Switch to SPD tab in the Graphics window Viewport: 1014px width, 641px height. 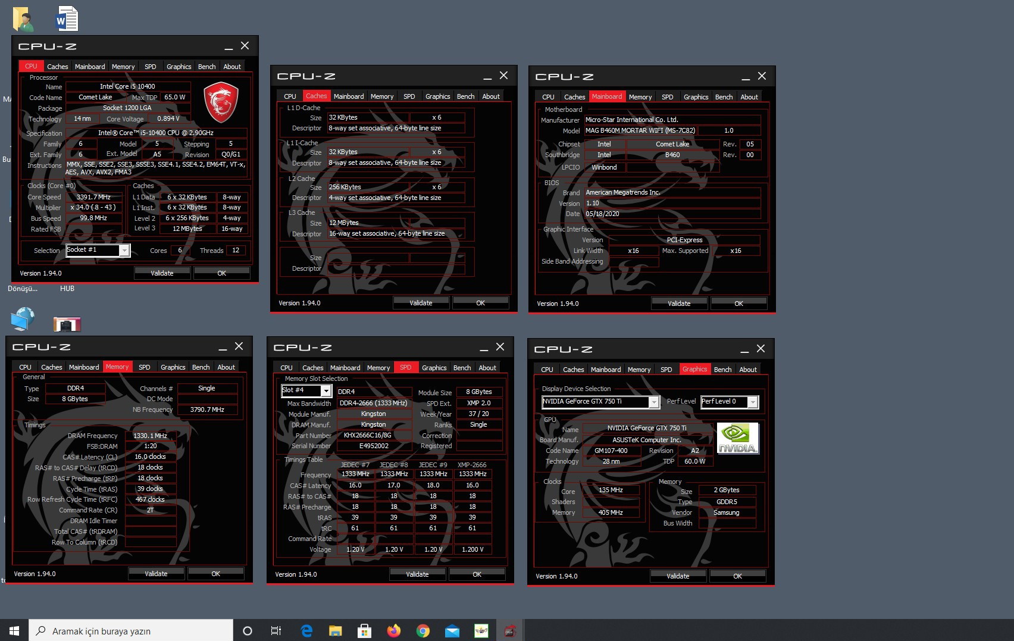coord(666,370)
